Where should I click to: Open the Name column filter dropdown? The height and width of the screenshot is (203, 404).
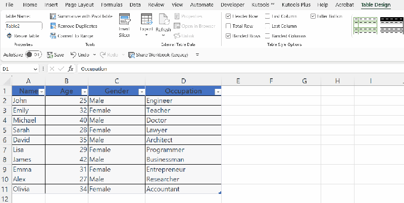pos(42,92)
